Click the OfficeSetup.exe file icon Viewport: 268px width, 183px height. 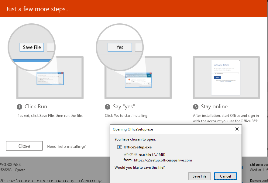(120, 147)
